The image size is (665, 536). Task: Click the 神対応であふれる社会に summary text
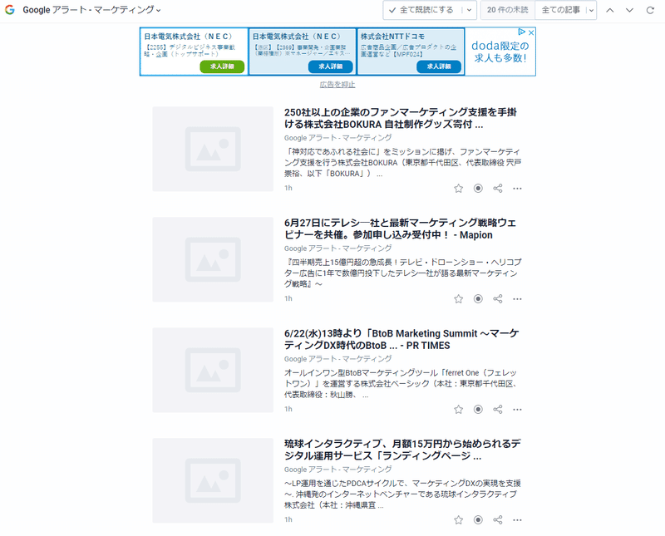(x=402, y=162)
